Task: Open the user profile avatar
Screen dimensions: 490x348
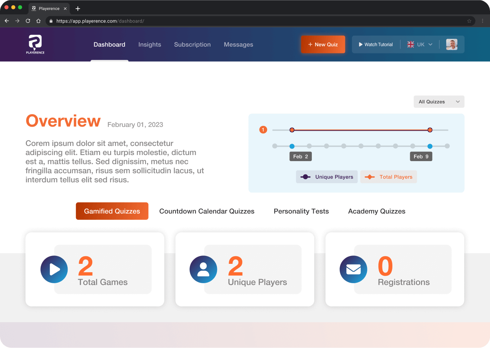Action: point(452,44)
